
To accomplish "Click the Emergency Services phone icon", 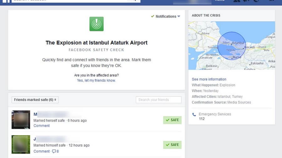I will coord(194,115).
